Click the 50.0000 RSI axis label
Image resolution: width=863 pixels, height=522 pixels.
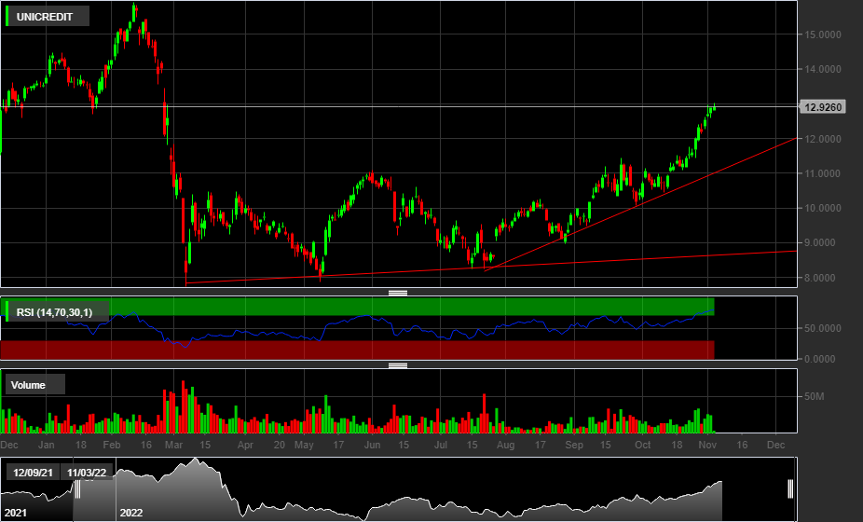(823, 328)
